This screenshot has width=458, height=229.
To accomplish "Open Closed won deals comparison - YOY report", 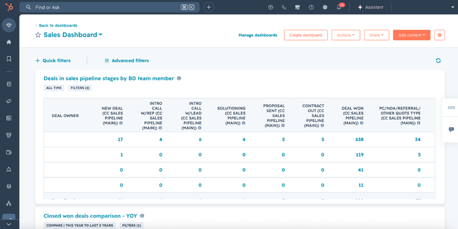I will point(90,216).
